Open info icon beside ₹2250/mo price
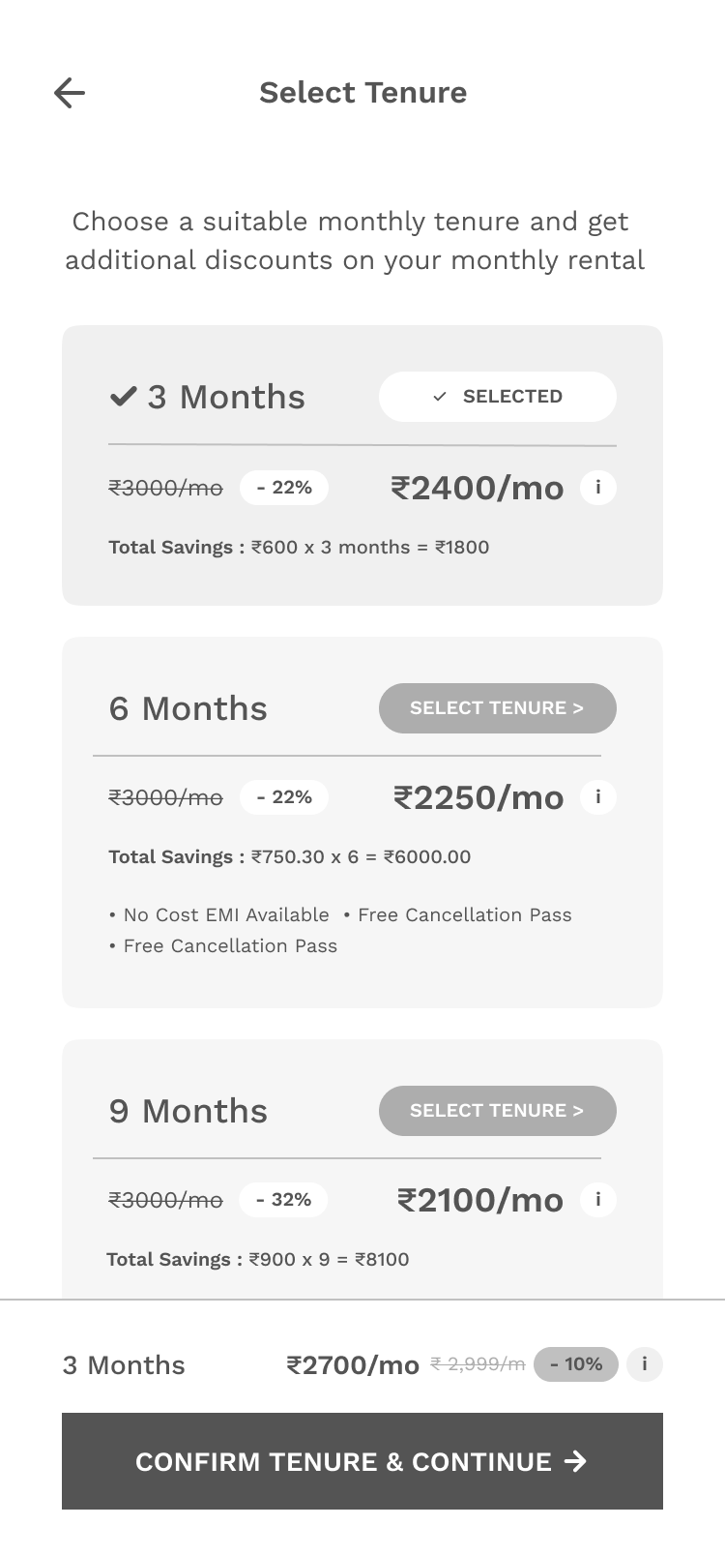 pyautogui.click(x=598, y=797)
